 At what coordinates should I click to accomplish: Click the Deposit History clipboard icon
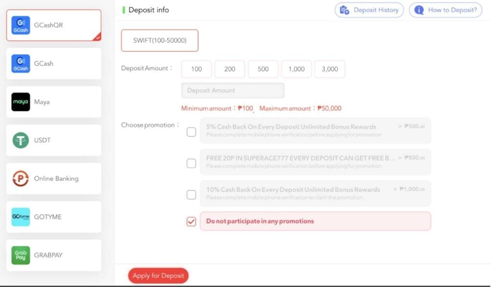pos(344,10)
